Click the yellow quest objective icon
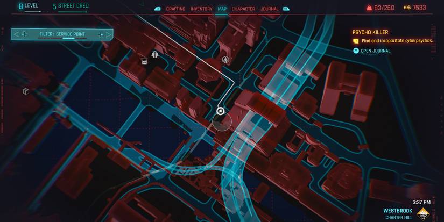This screenshot has height=222, width=444. point(356,41)
